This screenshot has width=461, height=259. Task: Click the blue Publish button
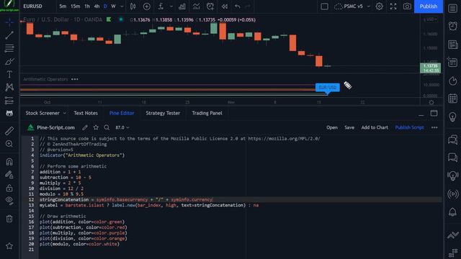(x=429, y=6)
